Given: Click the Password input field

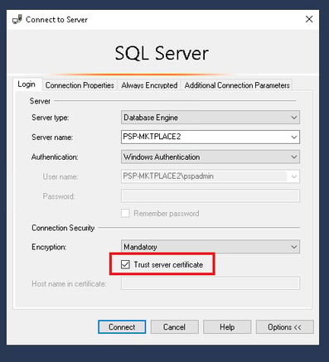Looking at the screenshot, I should click(210, 195).
